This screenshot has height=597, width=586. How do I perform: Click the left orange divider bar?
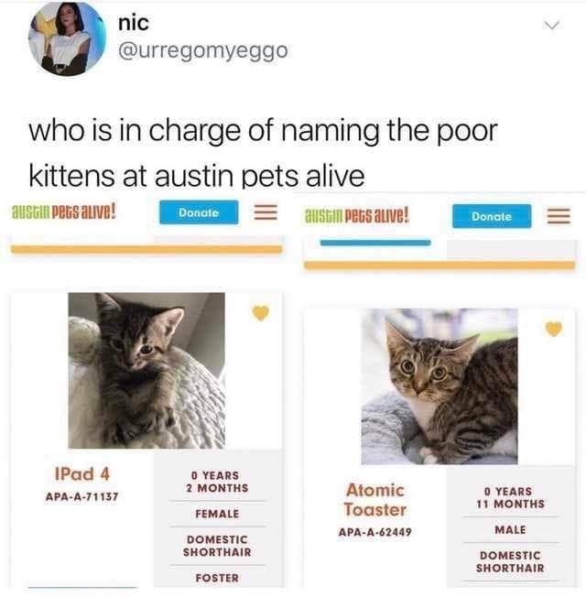tap(146, 249)
